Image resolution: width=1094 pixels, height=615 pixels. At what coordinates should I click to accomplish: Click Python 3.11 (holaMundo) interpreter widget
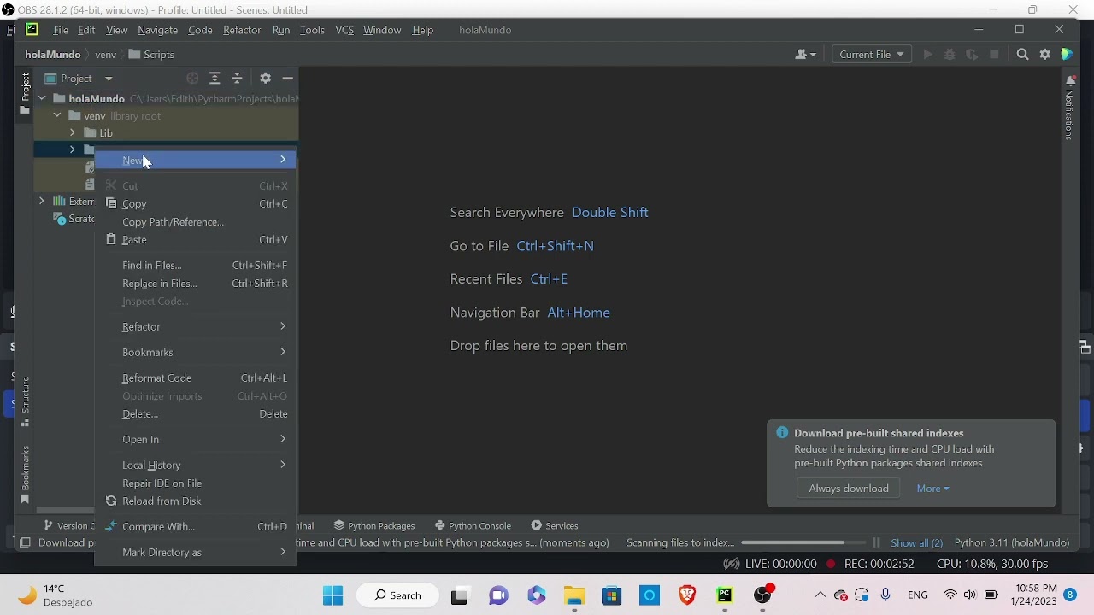click(1012, 543)
